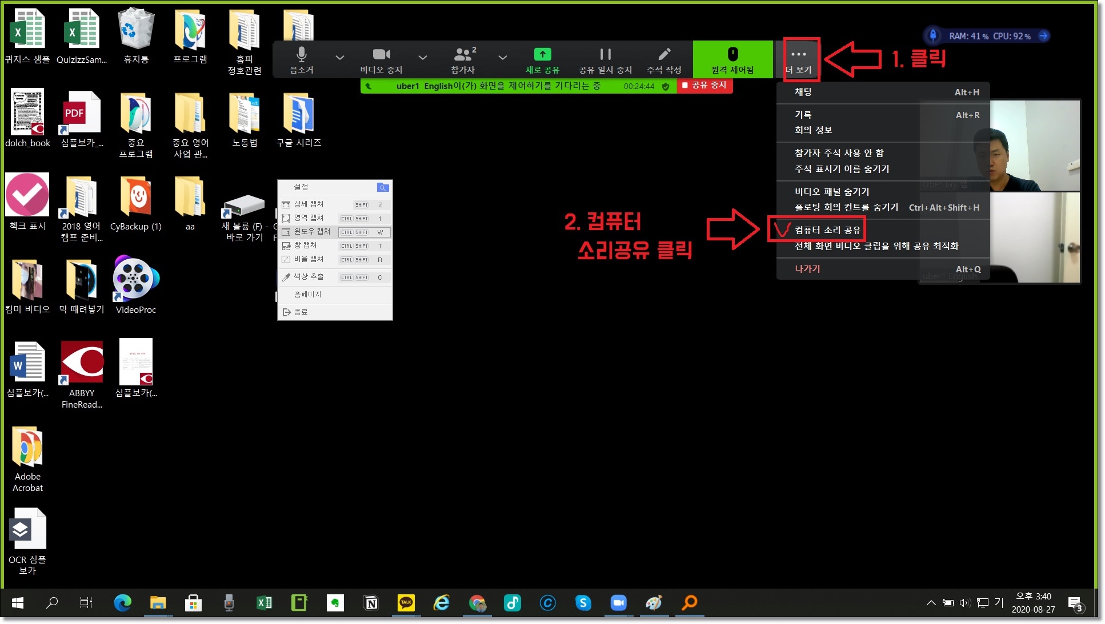Click arrow icon in RAM/CPU widget
Viewport: 1105px width, 624px height.
[1043, 35]
